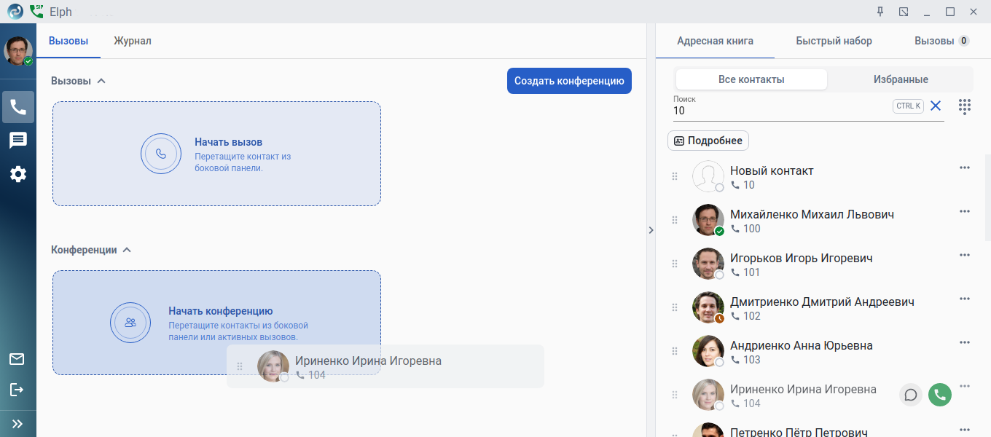Open more options for Андриенко Анна Юрьевна
Viewport: 991px width, 437px height.
tap(965, 342)
